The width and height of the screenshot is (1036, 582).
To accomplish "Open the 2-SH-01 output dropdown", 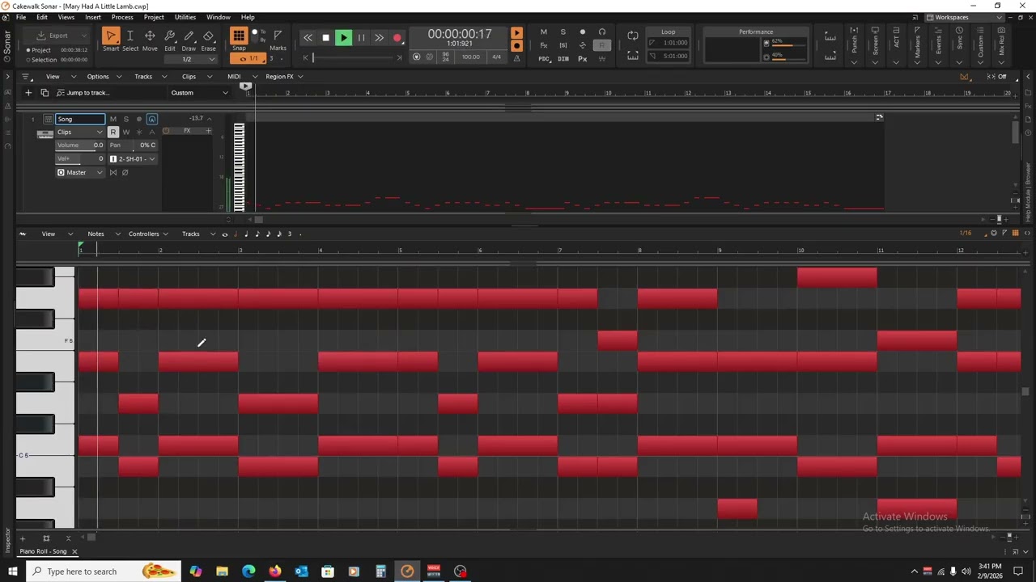I will (133, 158).
